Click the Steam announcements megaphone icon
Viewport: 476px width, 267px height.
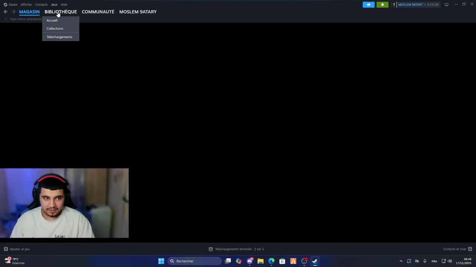tap(369, 5)
